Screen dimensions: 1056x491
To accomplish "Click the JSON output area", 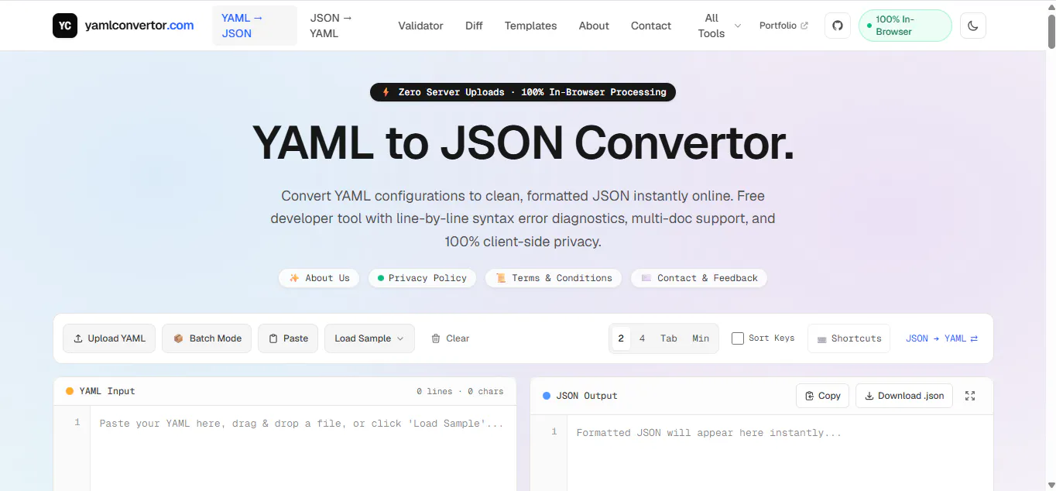I will (x=780, y=453).
